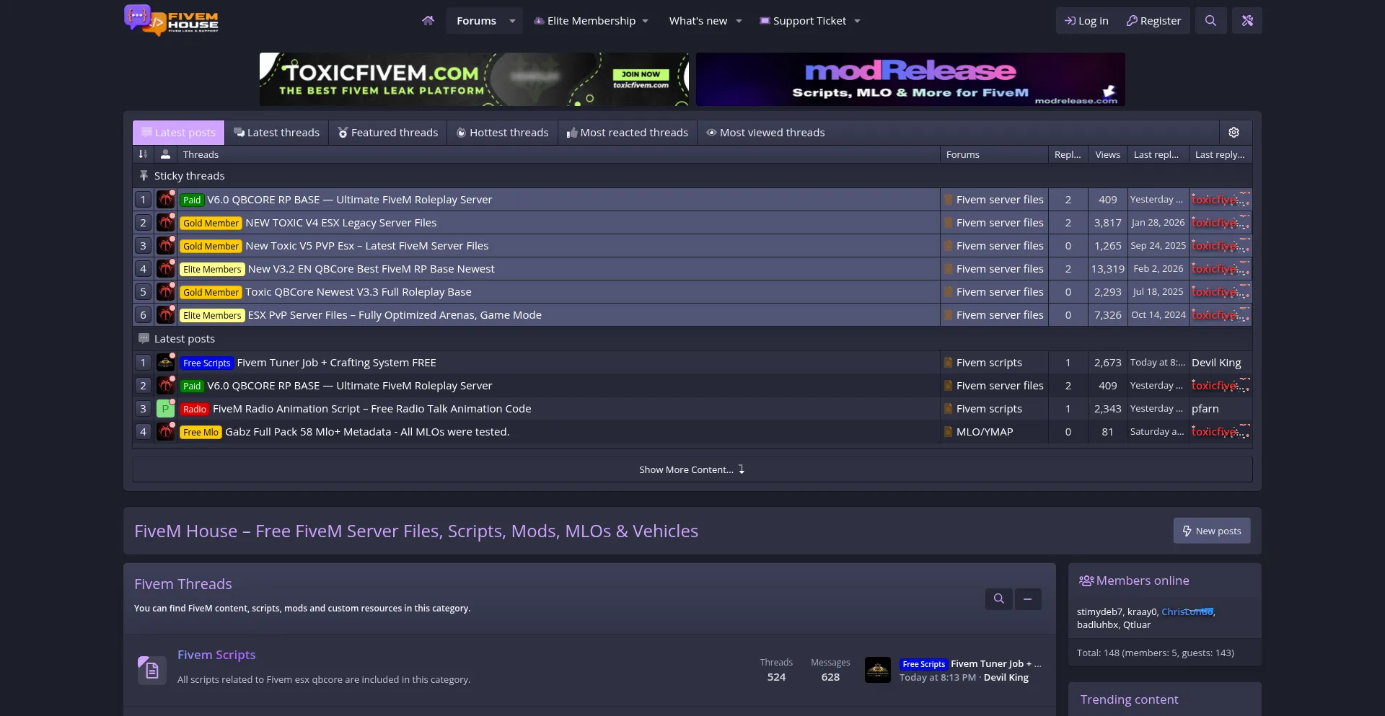Open New Toxic V5 PVP Esx thread
The image size is (1385, 716).
(x=367, y=246)
